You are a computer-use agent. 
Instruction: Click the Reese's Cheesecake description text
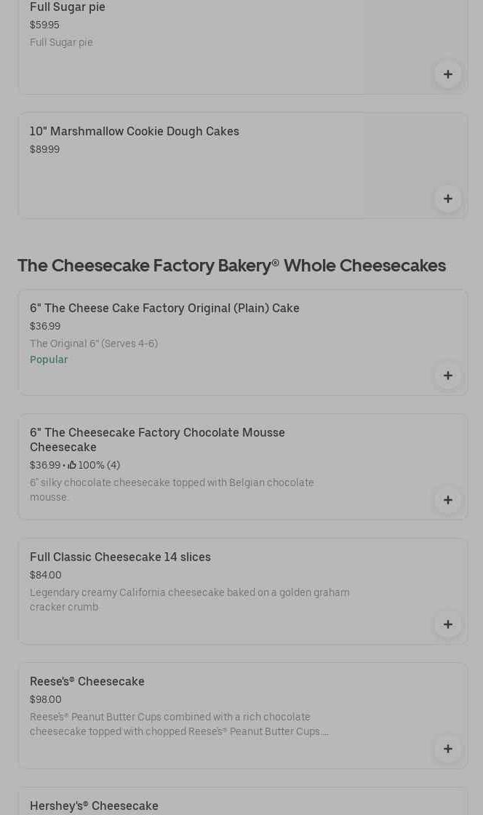(179, 724)
